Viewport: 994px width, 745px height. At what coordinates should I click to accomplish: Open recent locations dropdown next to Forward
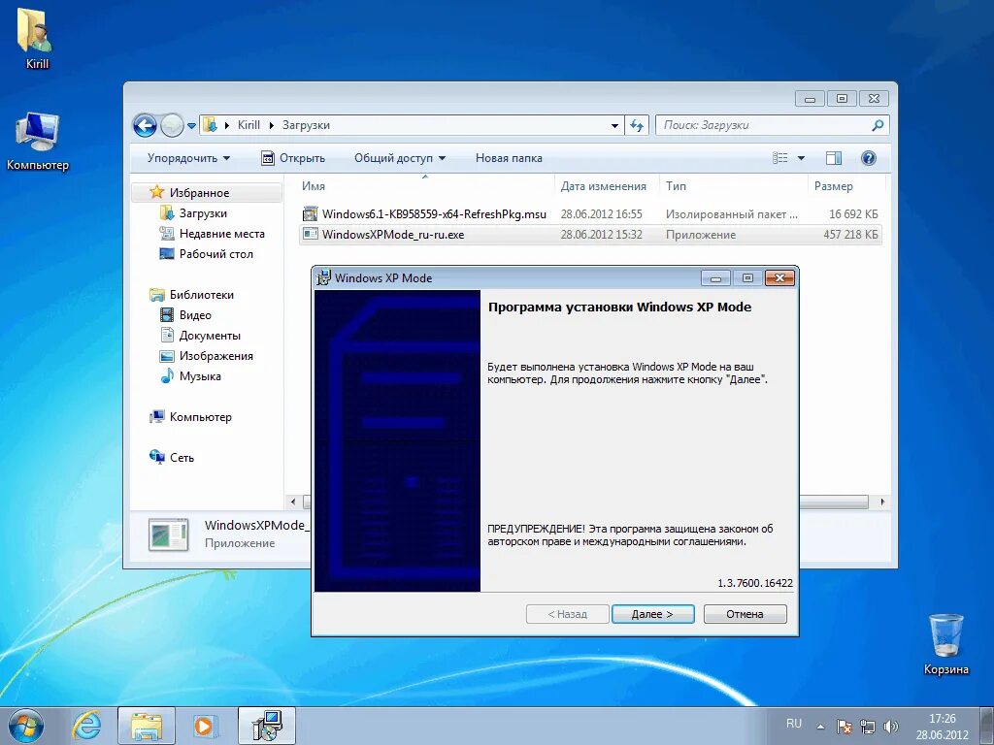tap(191, 125)
